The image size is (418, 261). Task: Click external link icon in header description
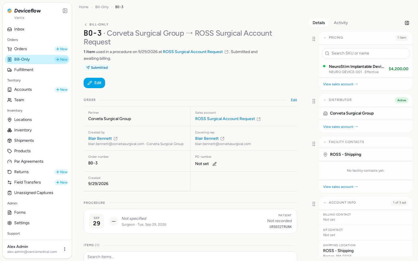pos(226,52)
